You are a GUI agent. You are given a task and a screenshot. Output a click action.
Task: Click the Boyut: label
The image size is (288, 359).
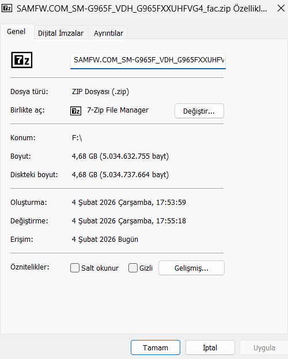[x=21, y=156]
